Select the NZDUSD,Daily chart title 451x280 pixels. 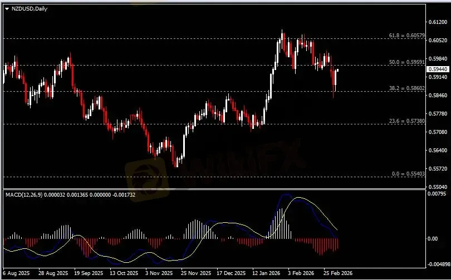[x=30, y=9]
